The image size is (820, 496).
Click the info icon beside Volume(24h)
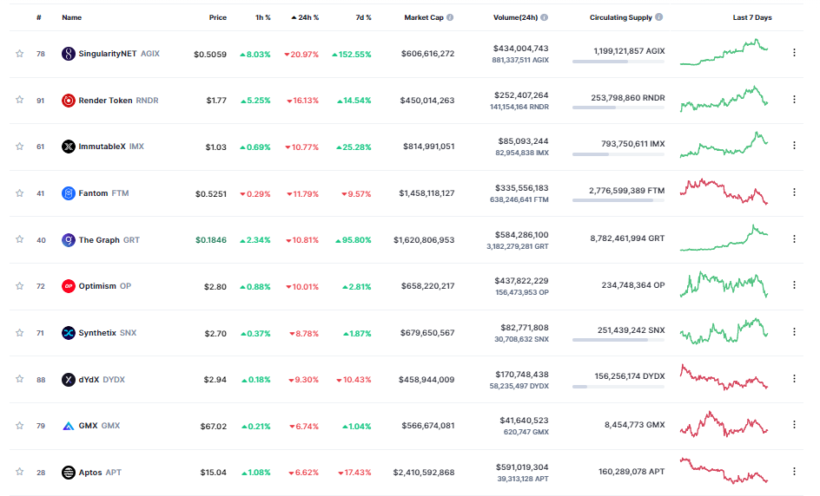545,17
